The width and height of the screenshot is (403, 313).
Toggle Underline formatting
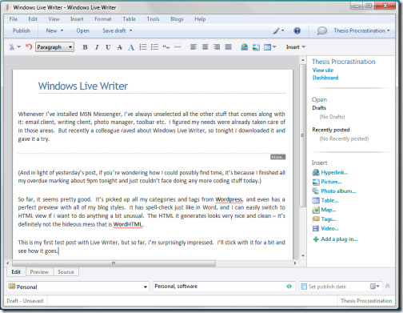pos(108,47)
